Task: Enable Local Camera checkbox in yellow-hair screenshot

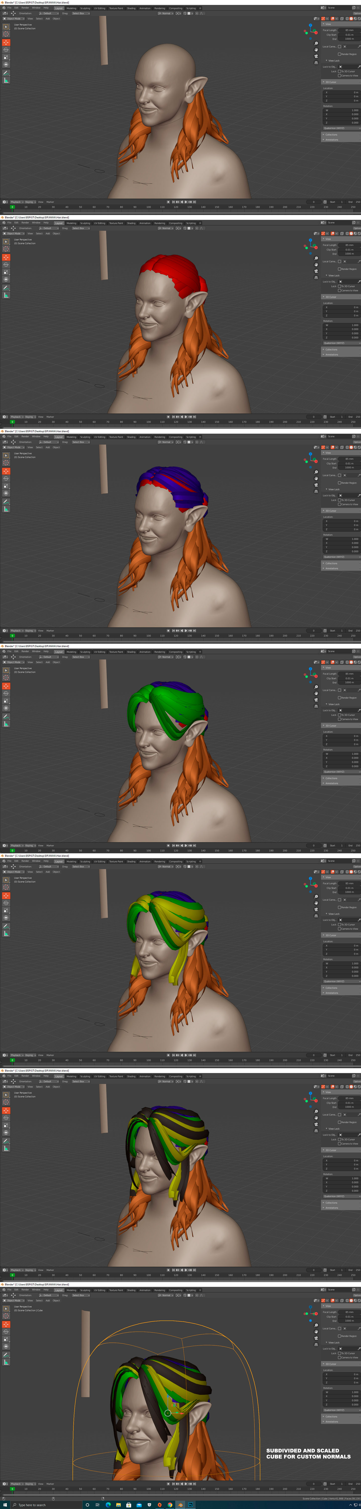Action: (339, 900)
